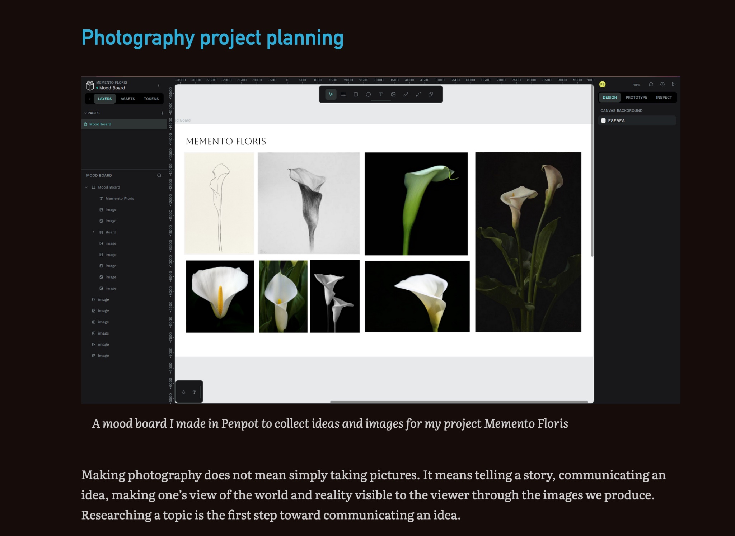This screenshot has width=735, height=536.
Task: Add a new page with plus button
Action: pyautogui.click(x=162, y=113)
